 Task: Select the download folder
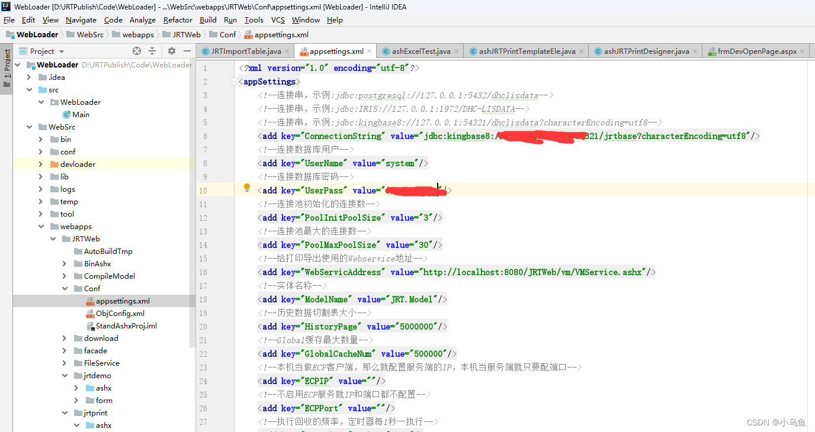96,338
